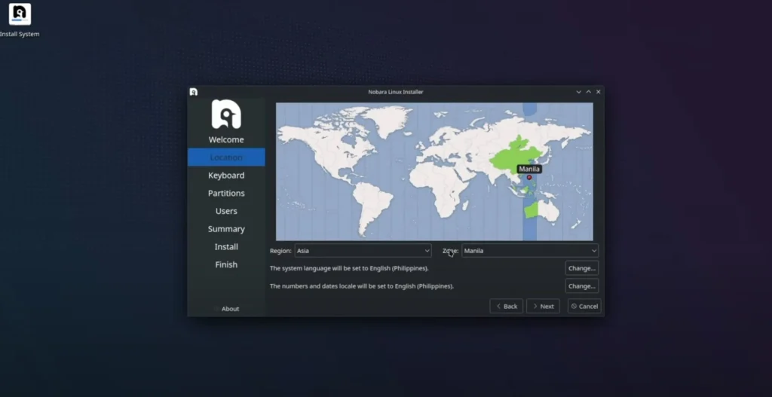772x397 pixels.
Task: Maximize the Nobara Linux Installer window
Action: point(589,92)
